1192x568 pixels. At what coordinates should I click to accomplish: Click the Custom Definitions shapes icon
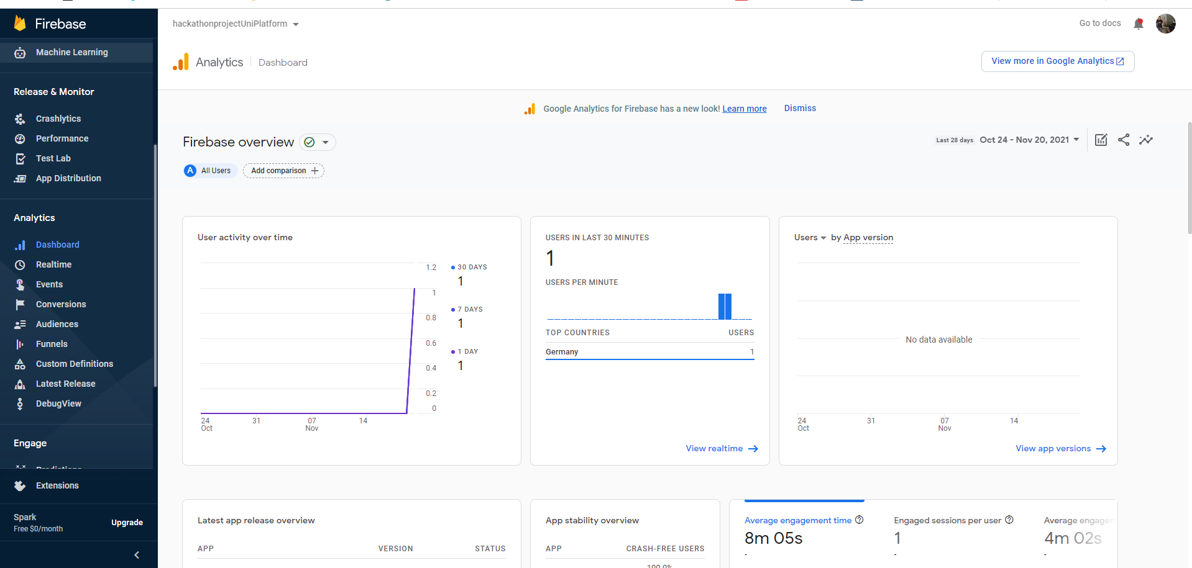(20, 364)
